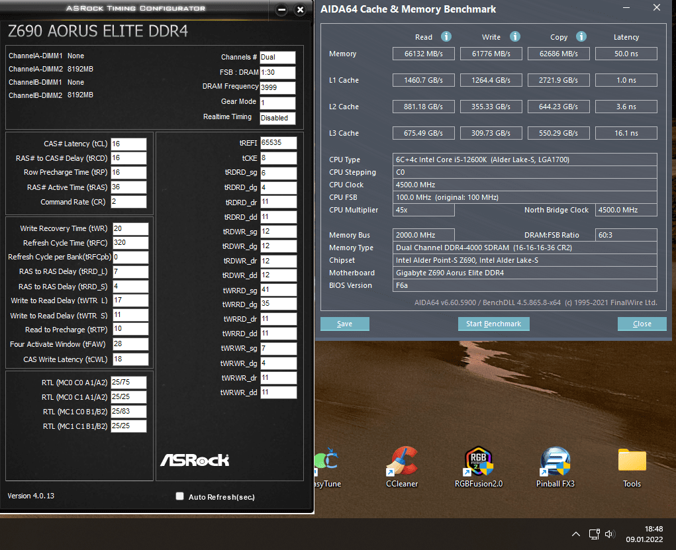
Task: Click Start Benchmark in AIDA64
Action: (x=494, y=324)
